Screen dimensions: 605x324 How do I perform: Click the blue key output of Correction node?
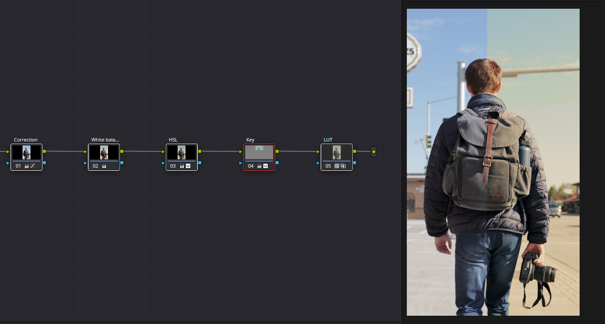[45, 162]
